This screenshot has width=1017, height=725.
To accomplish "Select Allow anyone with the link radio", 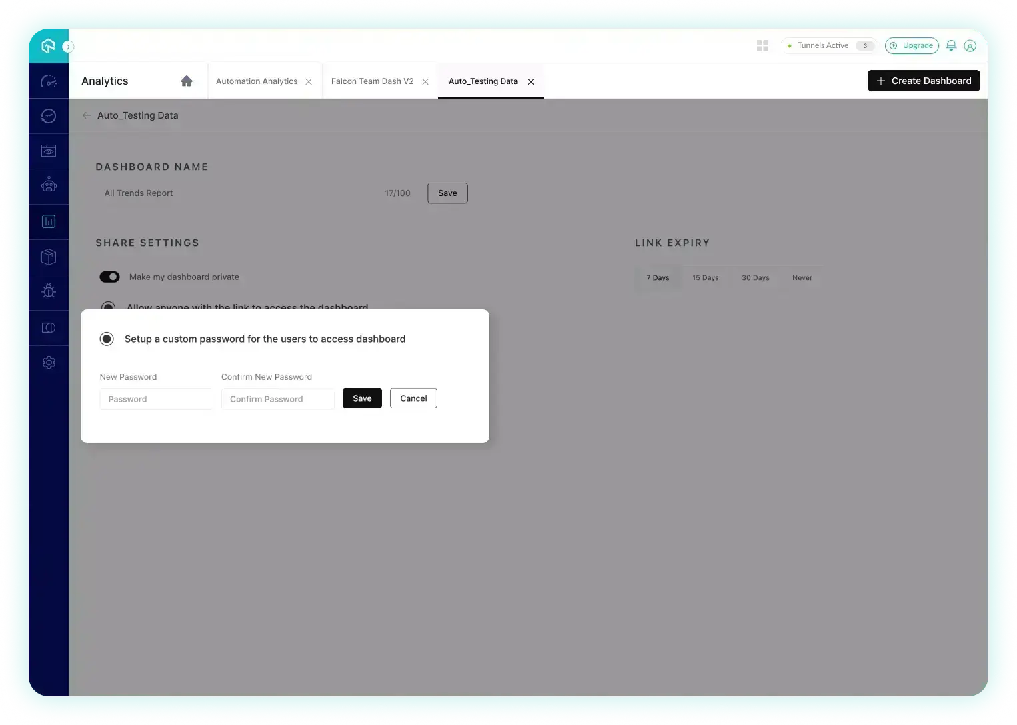I will [x=108, y=307].
